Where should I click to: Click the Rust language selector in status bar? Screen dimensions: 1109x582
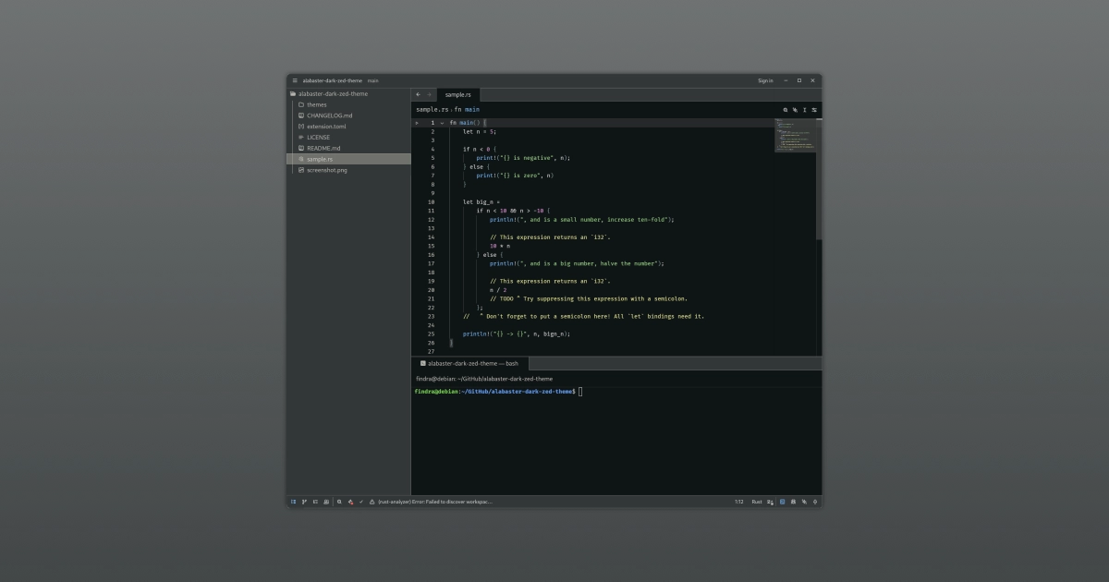[x=756, y=502]
